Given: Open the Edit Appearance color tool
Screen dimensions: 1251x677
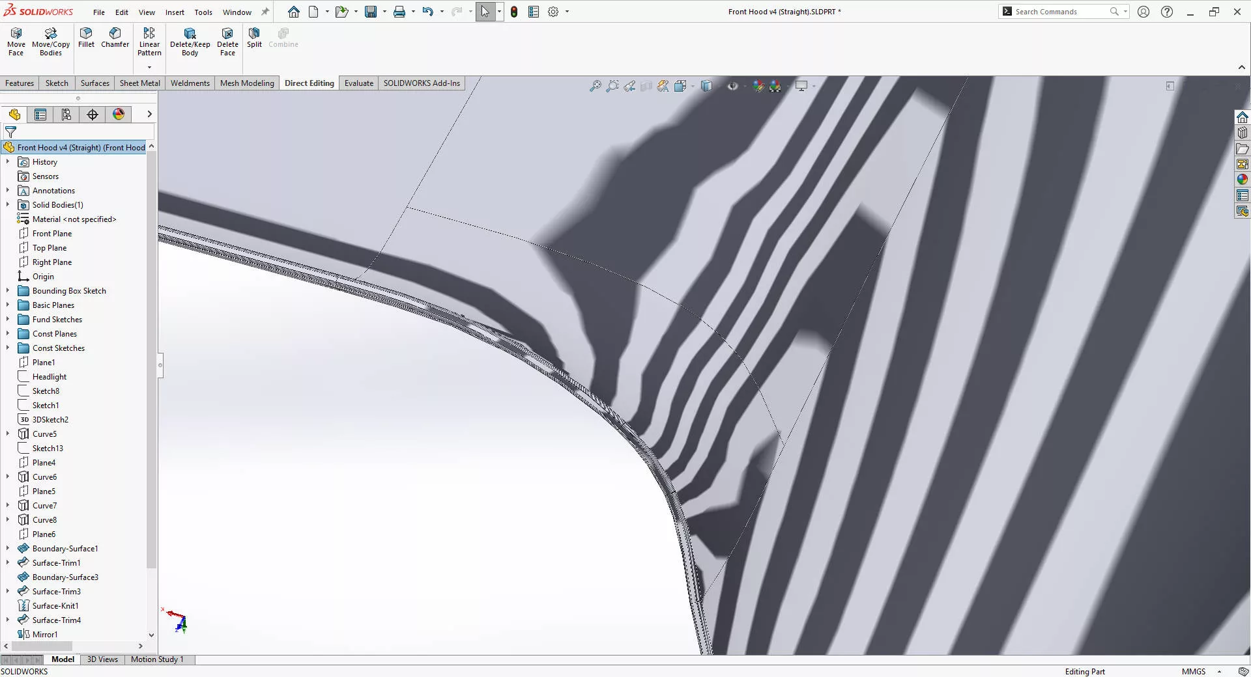Looking at the screenshot, I should coord(758,85).
